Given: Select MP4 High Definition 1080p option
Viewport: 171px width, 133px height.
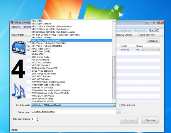Looking at the screenshot, I should click(72, 35).
